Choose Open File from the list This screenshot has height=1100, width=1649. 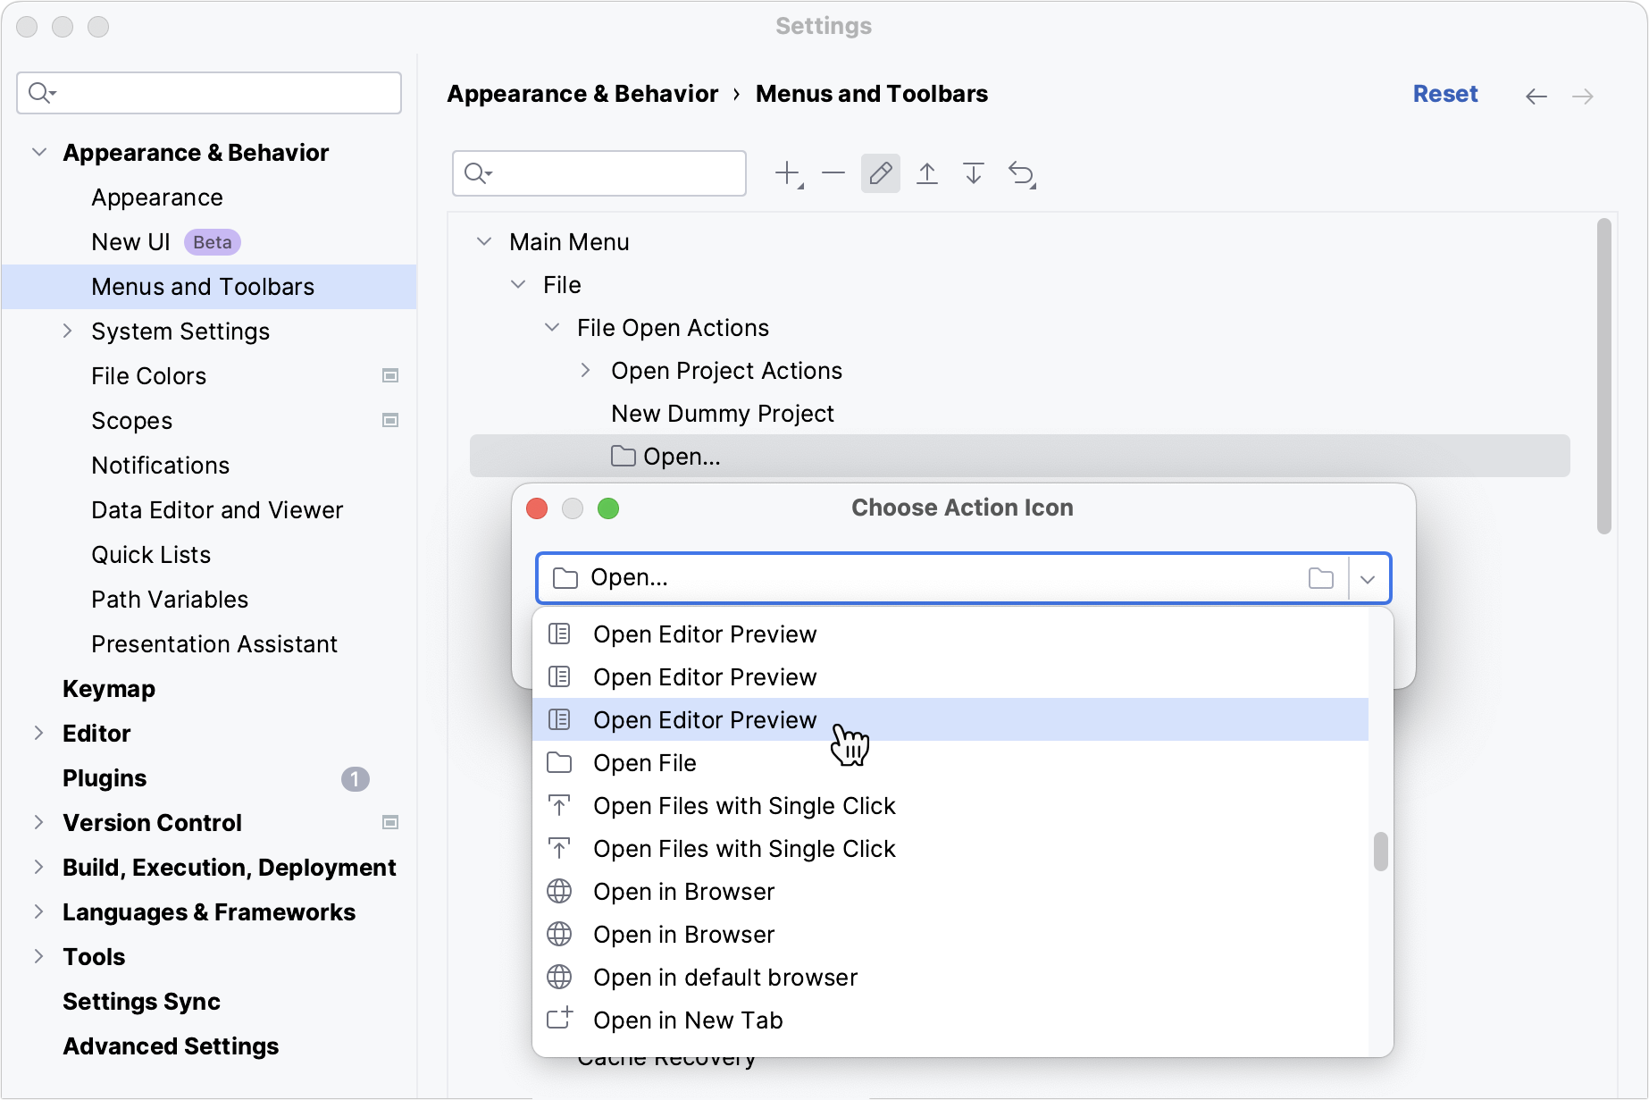click(x=950, y=762)
